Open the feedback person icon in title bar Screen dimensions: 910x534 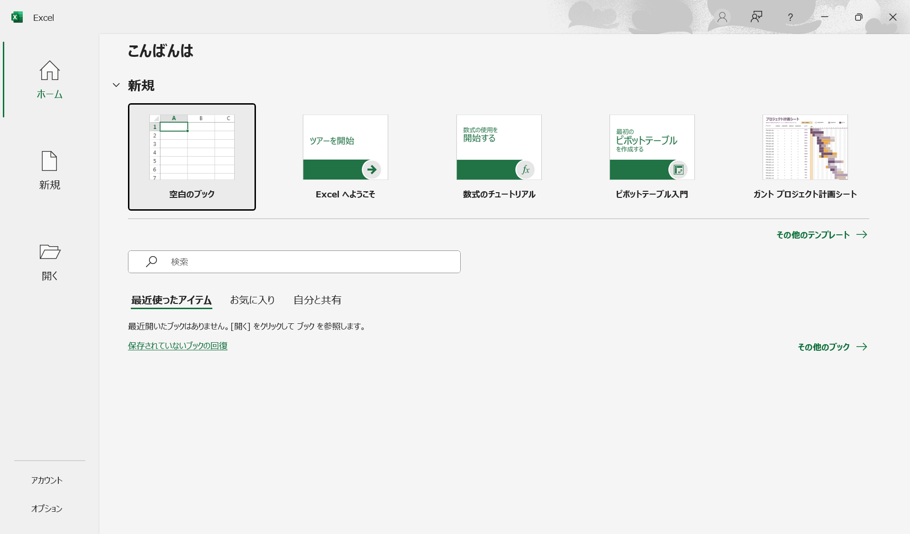[x=756, y=18]
